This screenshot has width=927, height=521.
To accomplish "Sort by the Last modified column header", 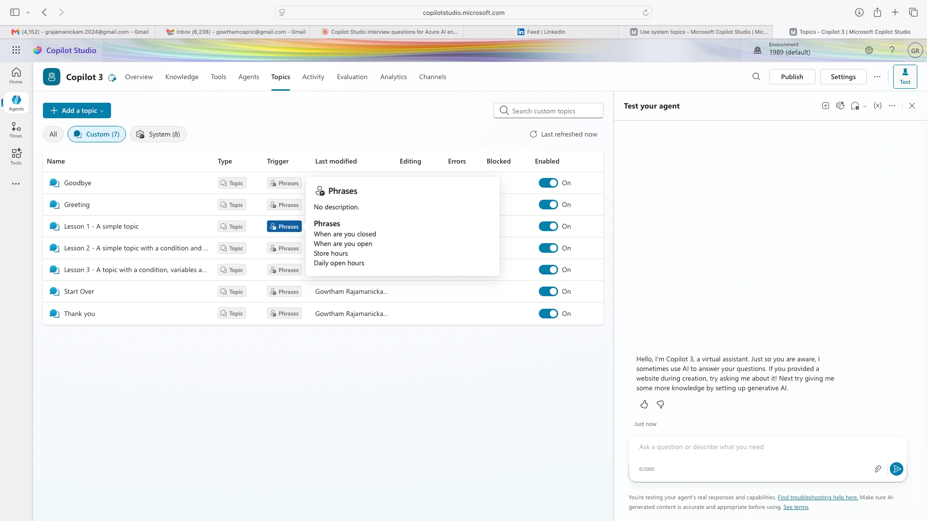I will coord(336,161).
